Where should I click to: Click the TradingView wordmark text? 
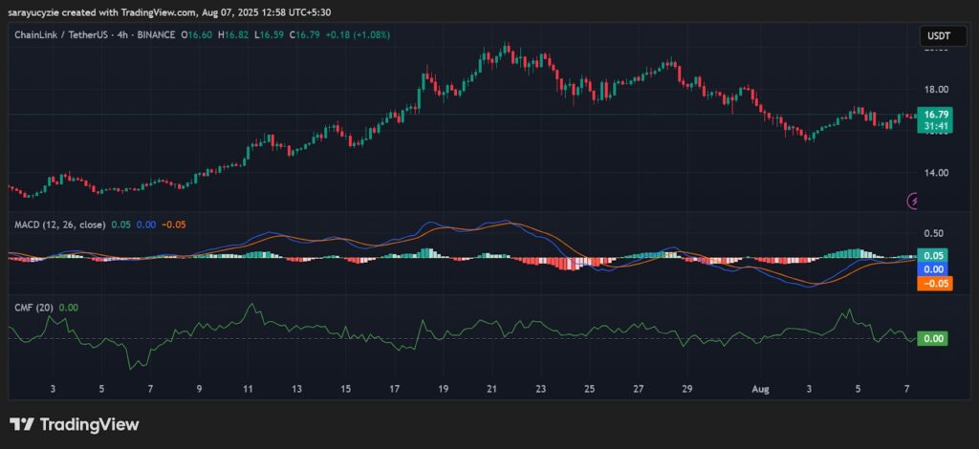[x=90, y=424]
